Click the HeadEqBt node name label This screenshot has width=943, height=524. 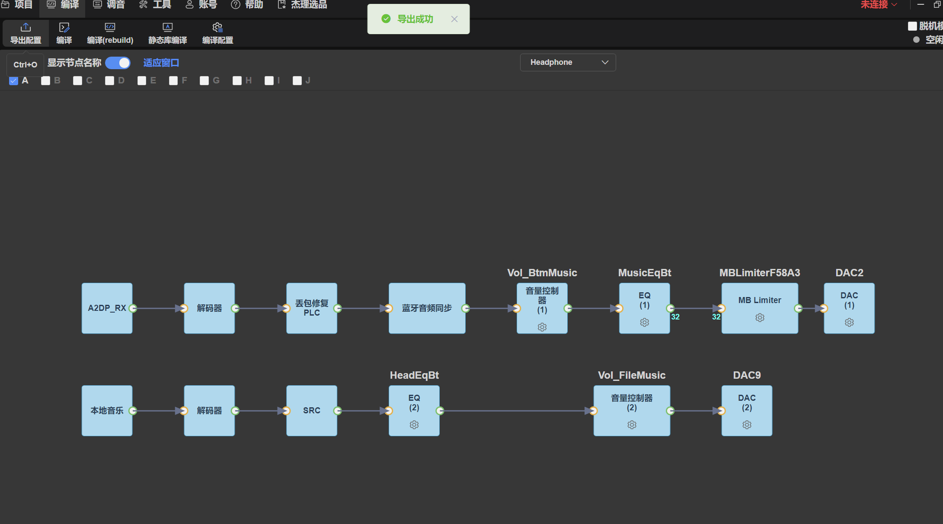tap(414, 375)
